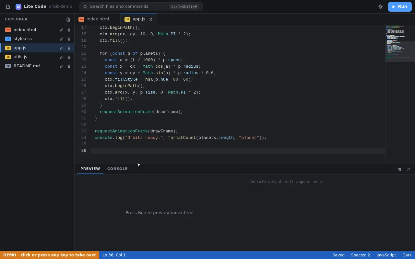Clear console output with trash icon
This screenshot has width=415, height=259.
pyautogui.click(x=400, y=169)
